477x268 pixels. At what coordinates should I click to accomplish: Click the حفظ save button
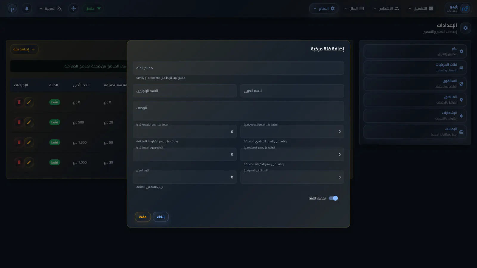(x=143, y=217)
